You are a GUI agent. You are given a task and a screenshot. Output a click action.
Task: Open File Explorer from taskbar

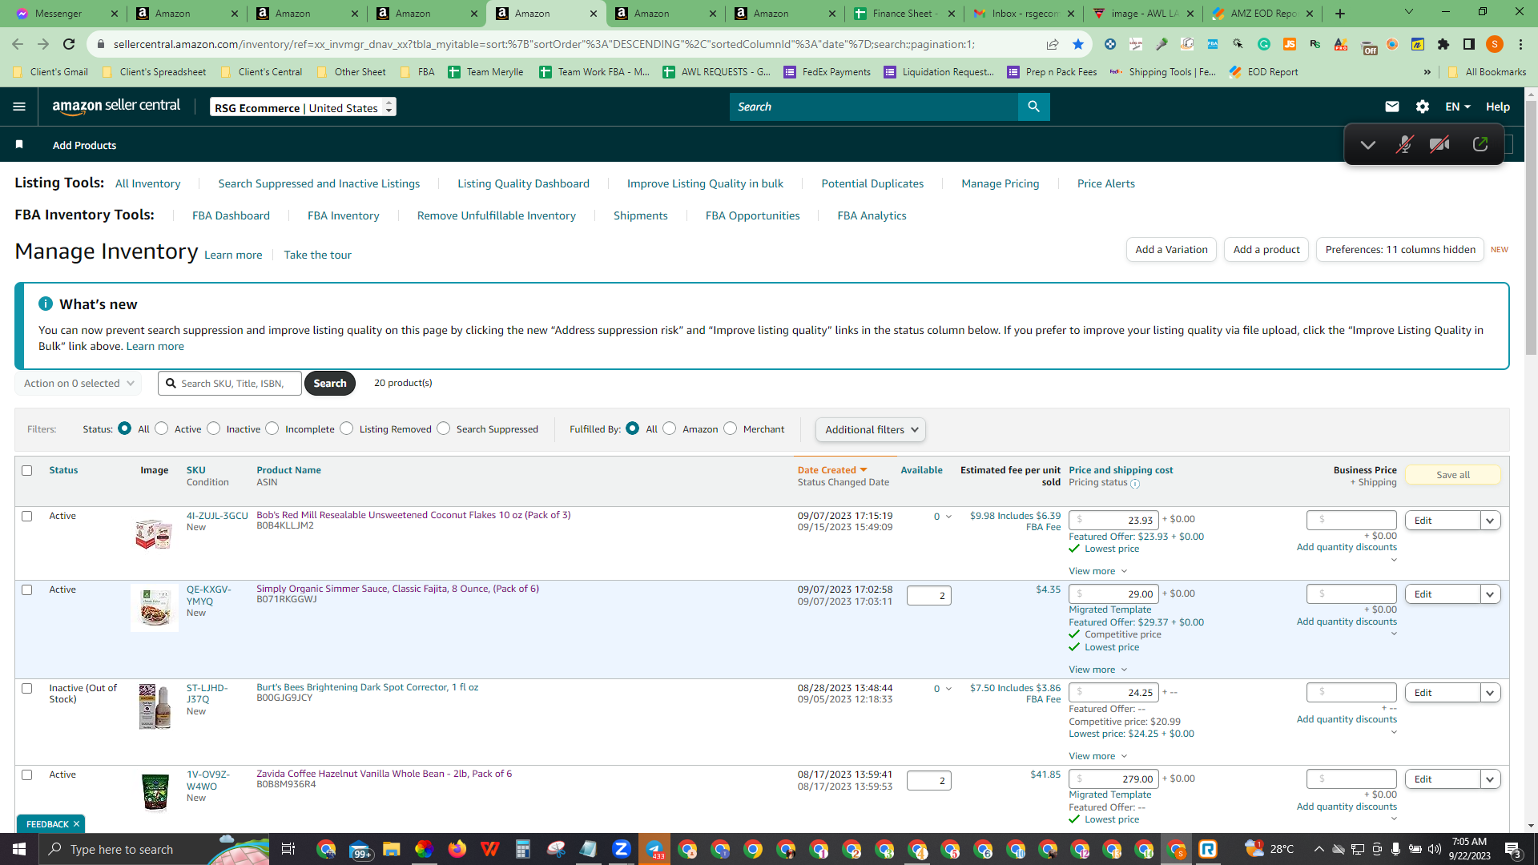(x=391, y=849)
